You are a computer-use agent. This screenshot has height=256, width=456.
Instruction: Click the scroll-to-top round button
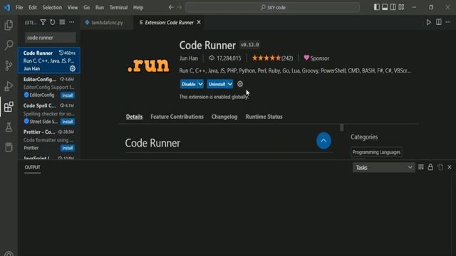(323, 141)
